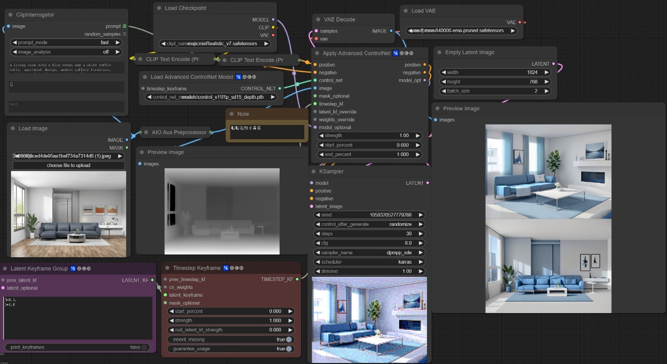This screenshot has width=667, height=364.
Task: Open the control_net_name model dropdown
Action: (212, 97)
